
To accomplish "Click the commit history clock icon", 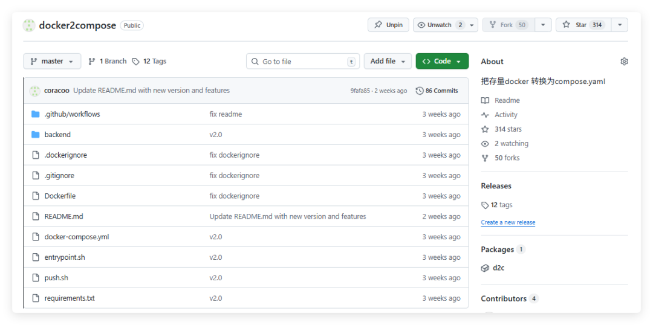I will [420, 91].
